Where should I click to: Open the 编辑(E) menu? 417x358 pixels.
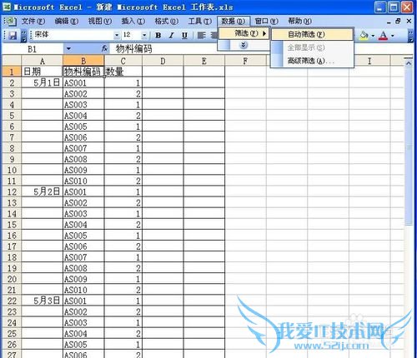(x=67, y=21)
